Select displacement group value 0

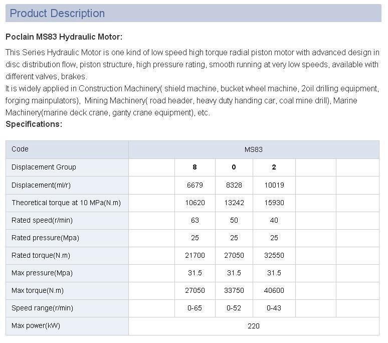[x=234, y=167]
